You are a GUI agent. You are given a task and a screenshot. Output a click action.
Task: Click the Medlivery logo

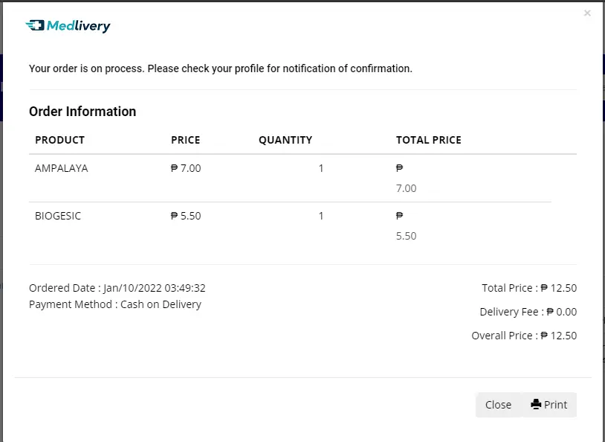coord(68,26)
